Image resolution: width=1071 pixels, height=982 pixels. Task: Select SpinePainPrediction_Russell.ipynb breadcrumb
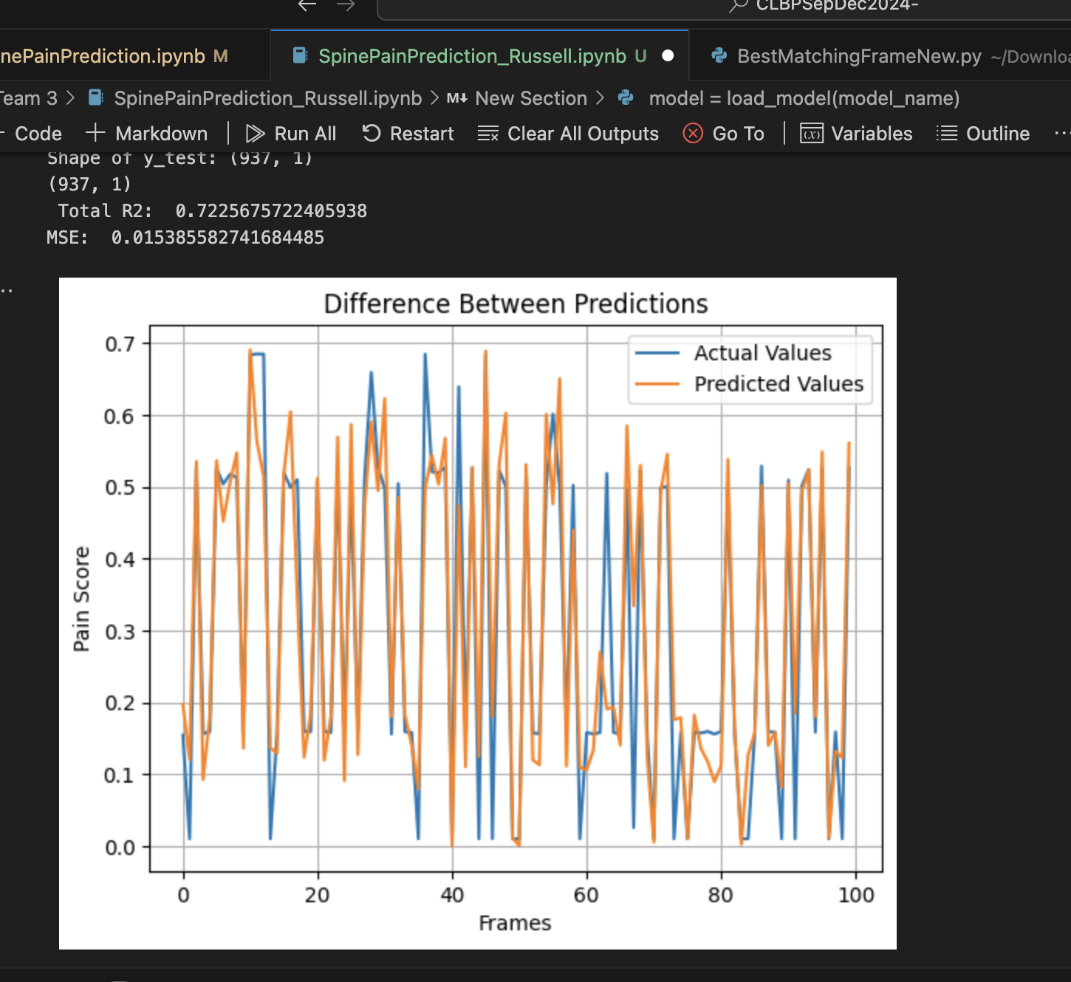pos(268,98)
